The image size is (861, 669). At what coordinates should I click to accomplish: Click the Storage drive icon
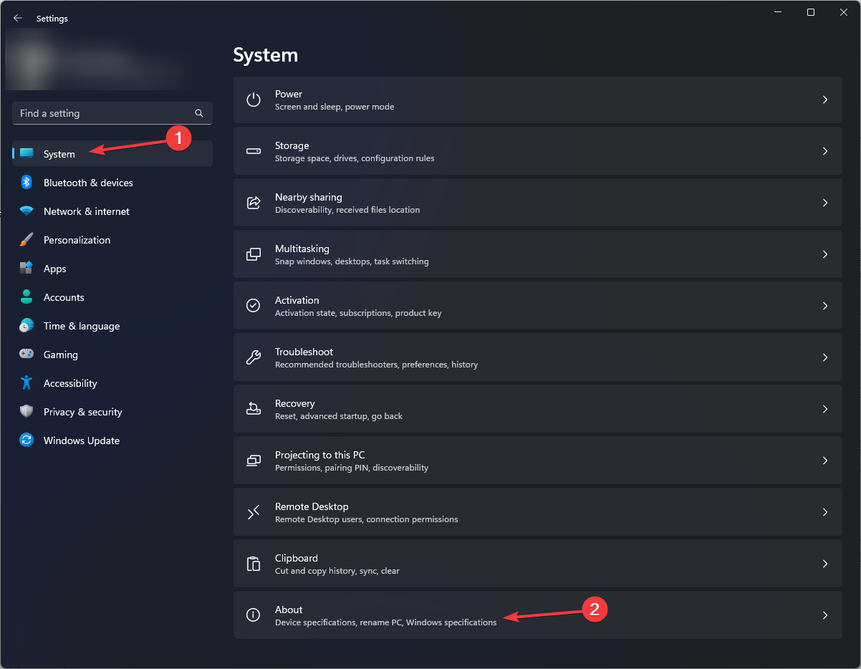point(254,152)
